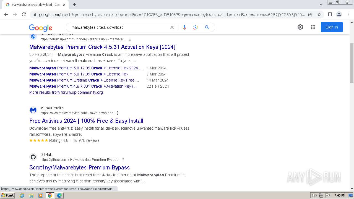Open Windows Media Player from taskbar

[41, 195]
